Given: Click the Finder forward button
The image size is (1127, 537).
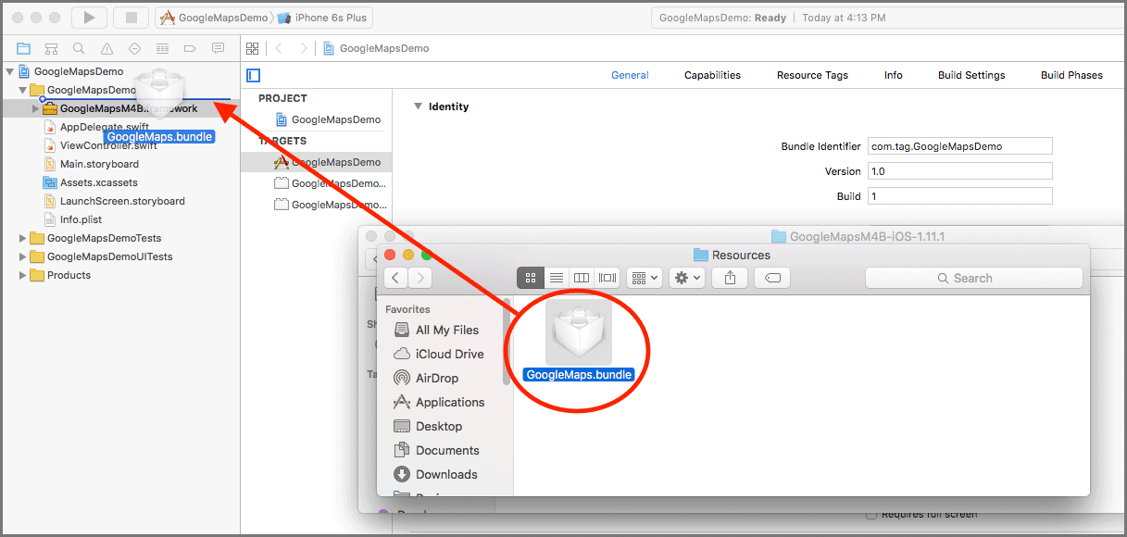Looking at the screenshot, I should 420,278.
